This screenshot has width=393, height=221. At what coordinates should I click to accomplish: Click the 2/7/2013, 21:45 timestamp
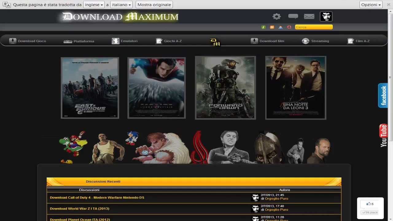pyautogui.click(x=272, y=195)
